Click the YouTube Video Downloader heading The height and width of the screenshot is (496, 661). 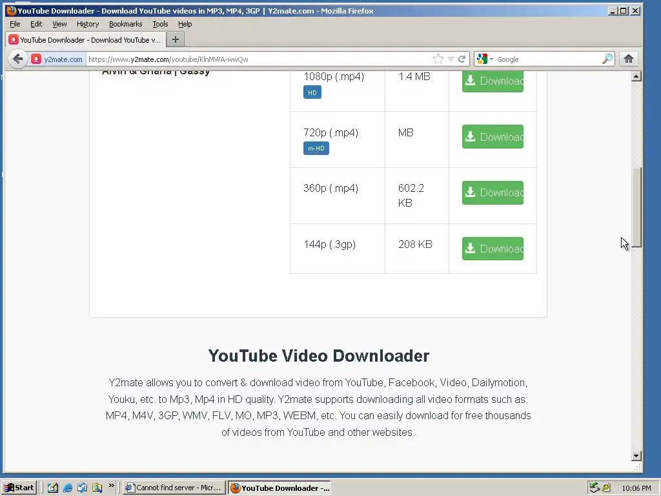(319, 356)
